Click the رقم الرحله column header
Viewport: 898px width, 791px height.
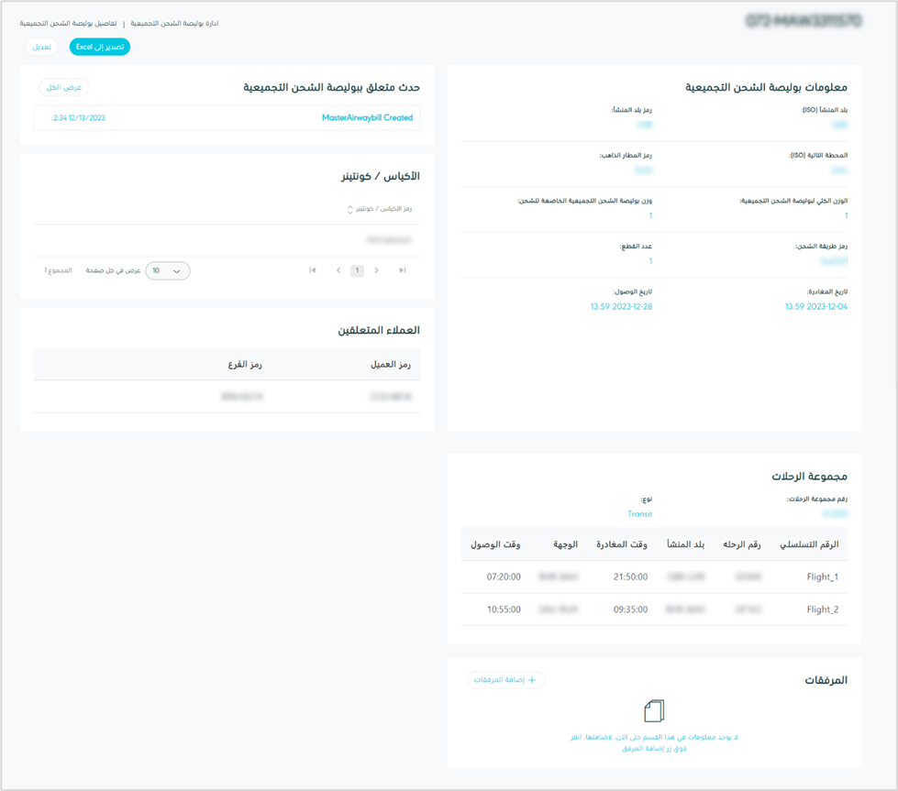pyautogui.click(x=742, y=544)
